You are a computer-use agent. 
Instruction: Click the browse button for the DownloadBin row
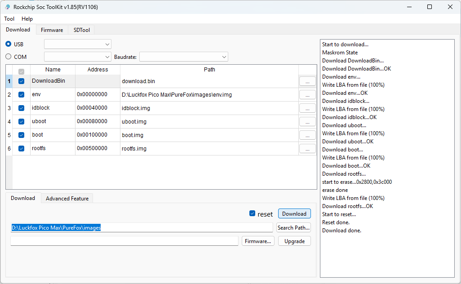click(307, 81)
